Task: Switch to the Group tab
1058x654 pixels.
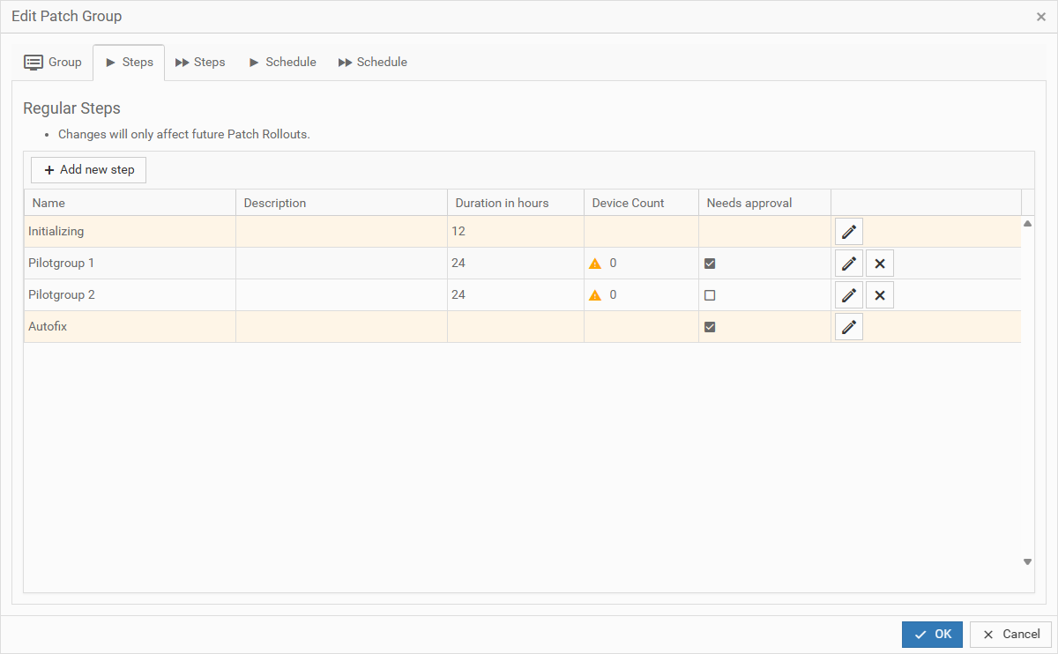Action: [x=53, y=63]
